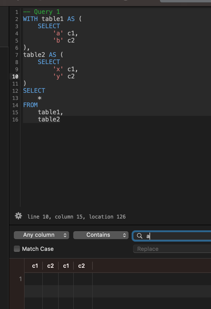
Task: Click table2 on line 16
Action: [49, 119]
